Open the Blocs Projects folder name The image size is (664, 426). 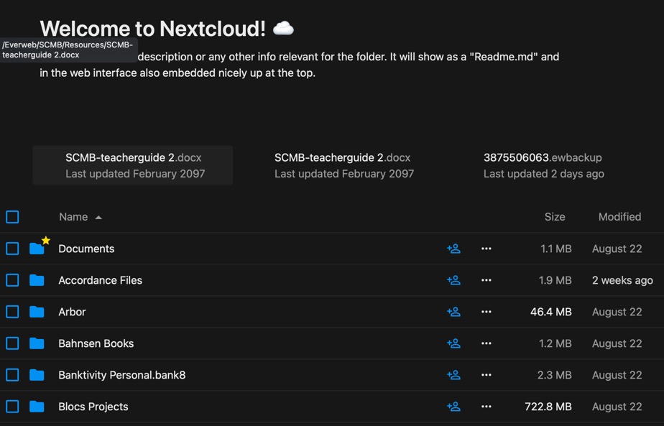[93, 407]
